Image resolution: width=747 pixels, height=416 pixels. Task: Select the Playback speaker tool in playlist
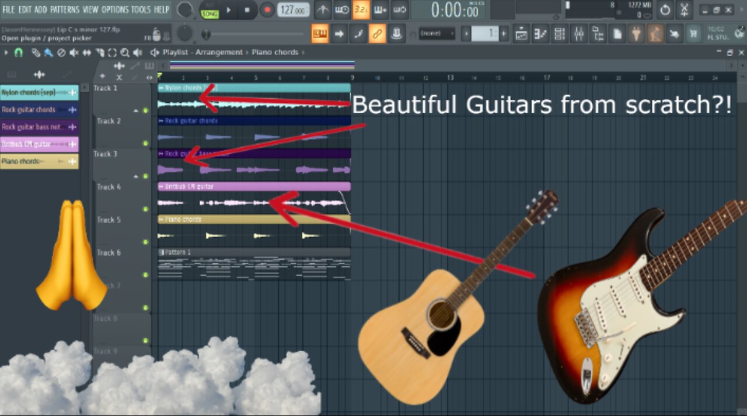click(x=138, y=53)
